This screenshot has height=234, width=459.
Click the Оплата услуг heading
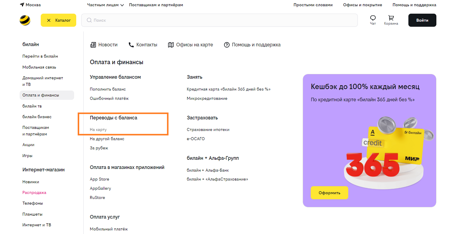click(x=105, y=217)
